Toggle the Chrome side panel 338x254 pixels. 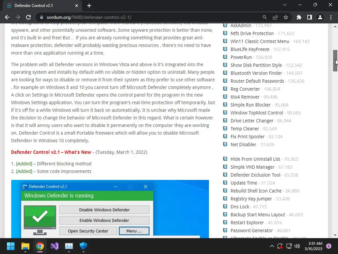coord(310,17)
